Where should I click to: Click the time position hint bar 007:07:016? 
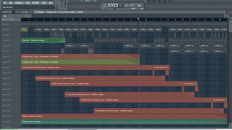click(28, 7)
